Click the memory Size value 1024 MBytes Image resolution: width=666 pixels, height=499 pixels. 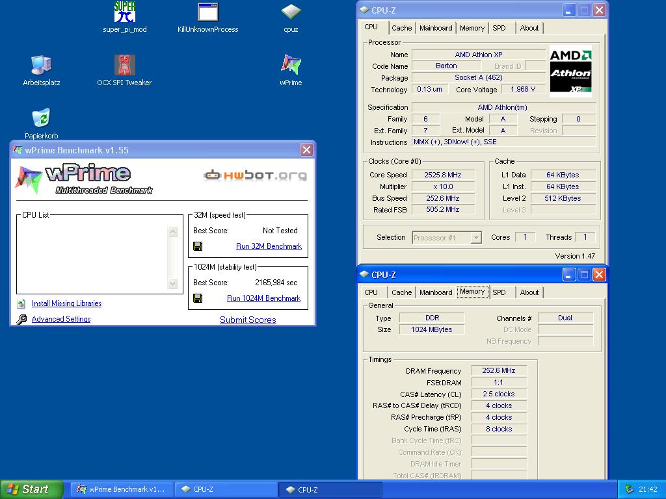(x=432, y=329)
